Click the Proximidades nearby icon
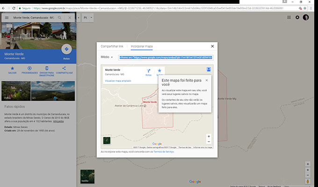 (x=29, y=69)
